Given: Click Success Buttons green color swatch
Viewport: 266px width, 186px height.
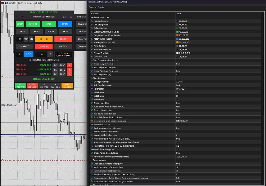Looking at the screenshot, I should [177, 32].
